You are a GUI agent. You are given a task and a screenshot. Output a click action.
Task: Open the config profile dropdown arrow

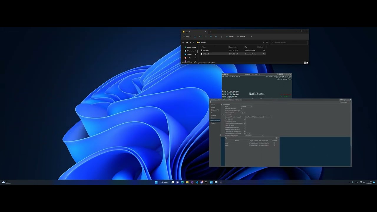pyautogui.click(x=241, y=100)
